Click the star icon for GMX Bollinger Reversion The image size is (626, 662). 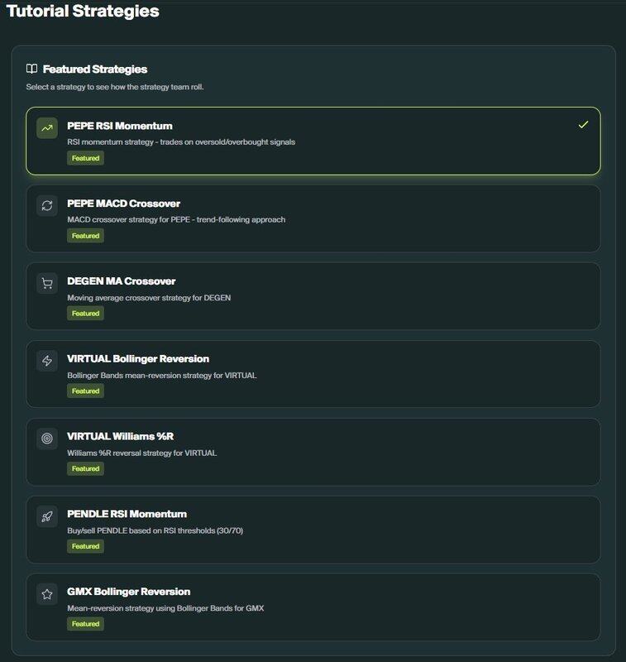(47, 594)
